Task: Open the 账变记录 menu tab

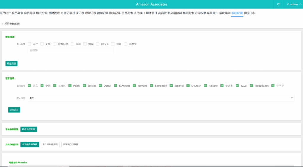Action: (x=115, y=13)
